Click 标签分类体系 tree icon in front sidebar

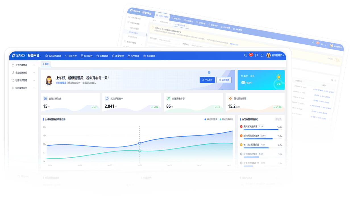(x=13, y=73)
